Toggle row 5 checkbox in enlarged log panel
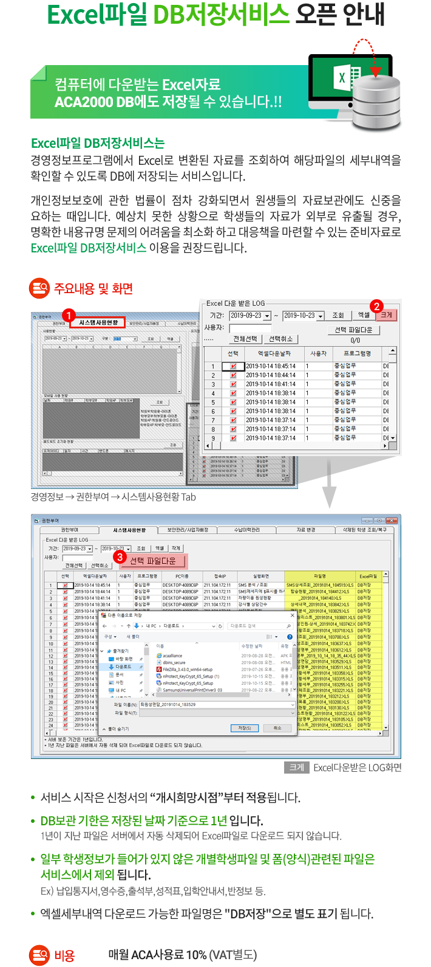The image size is (431, 967). (x=233, y=402)
